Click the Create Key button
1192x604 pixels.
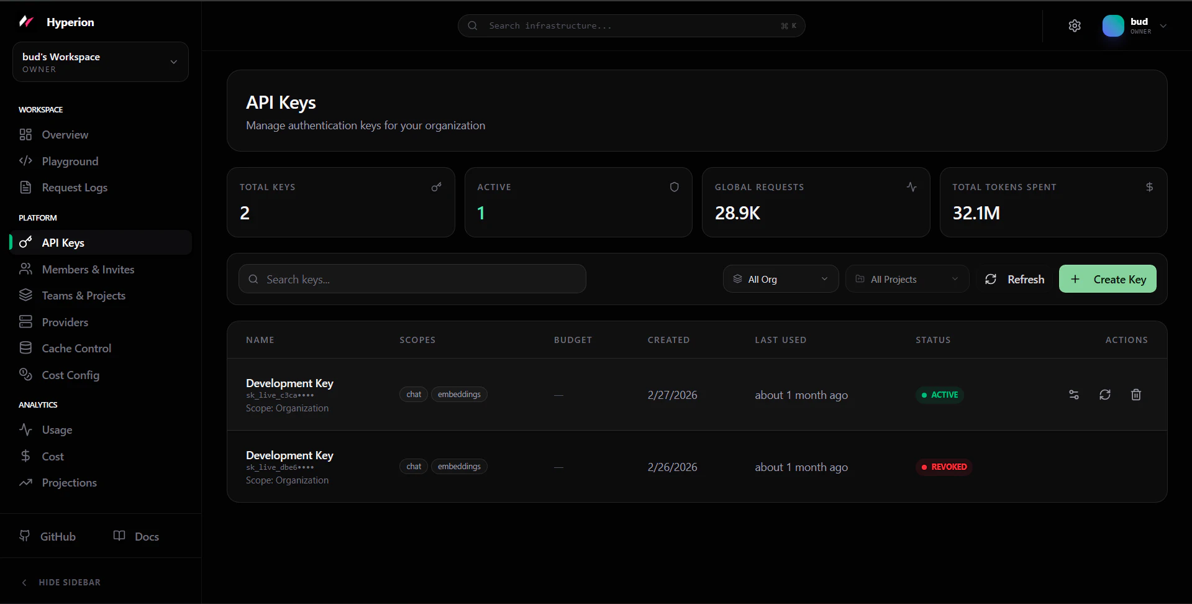pyautogui.click(x=1108, y=278)
